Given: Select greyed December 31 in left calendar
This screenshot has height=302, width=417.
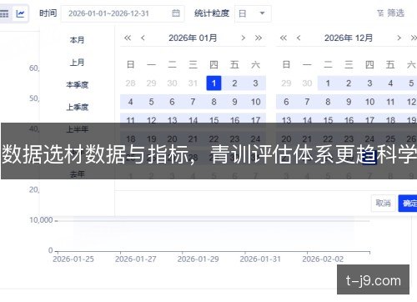Looking at the screenshot, I should tap(193, 83).
